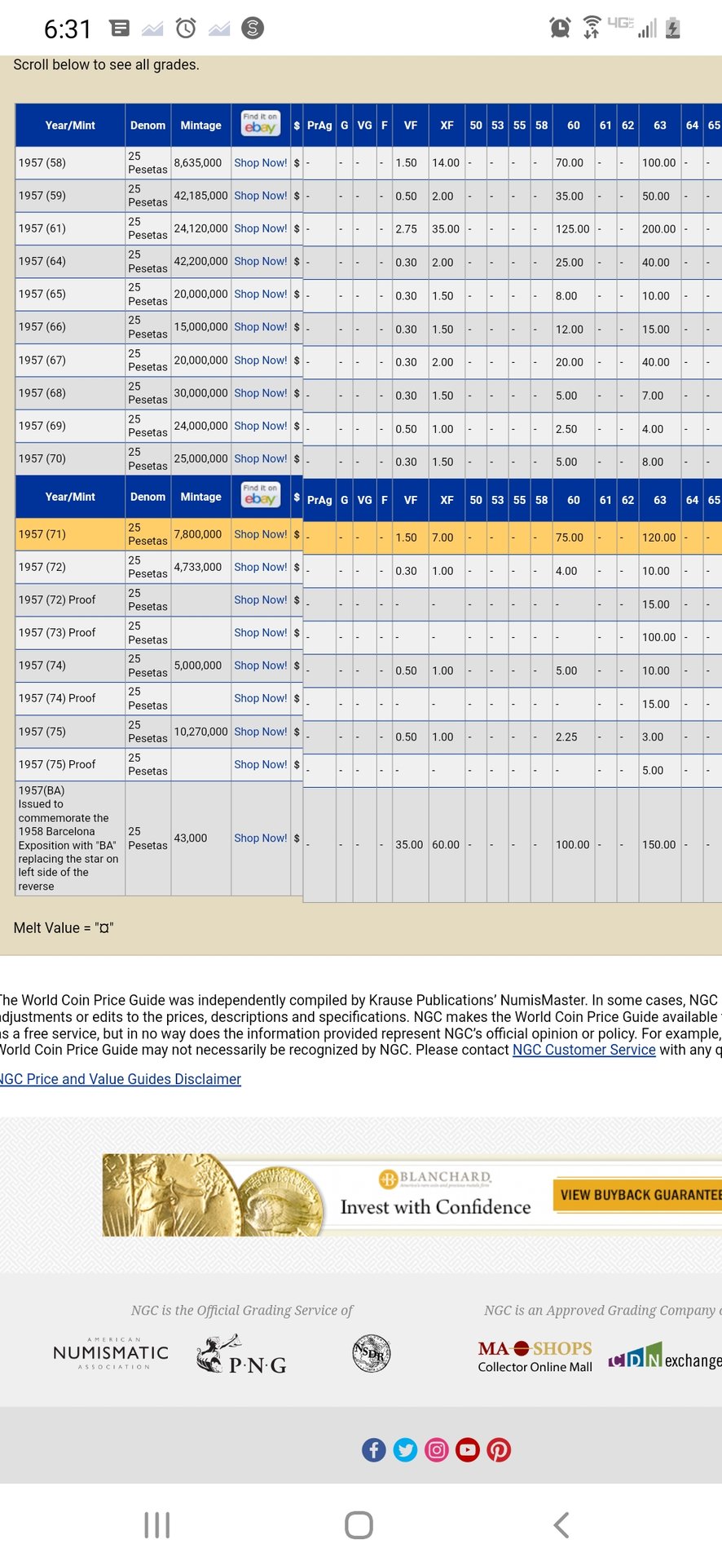The image size is (722, 1566).
Task: Open the Twitter social icon
Action: pos(405,1449)
